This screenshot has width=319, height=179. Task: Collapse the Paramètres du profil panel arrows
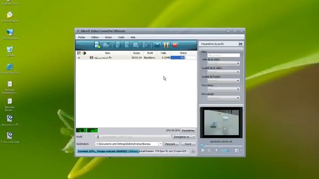(x=240, y=44)
